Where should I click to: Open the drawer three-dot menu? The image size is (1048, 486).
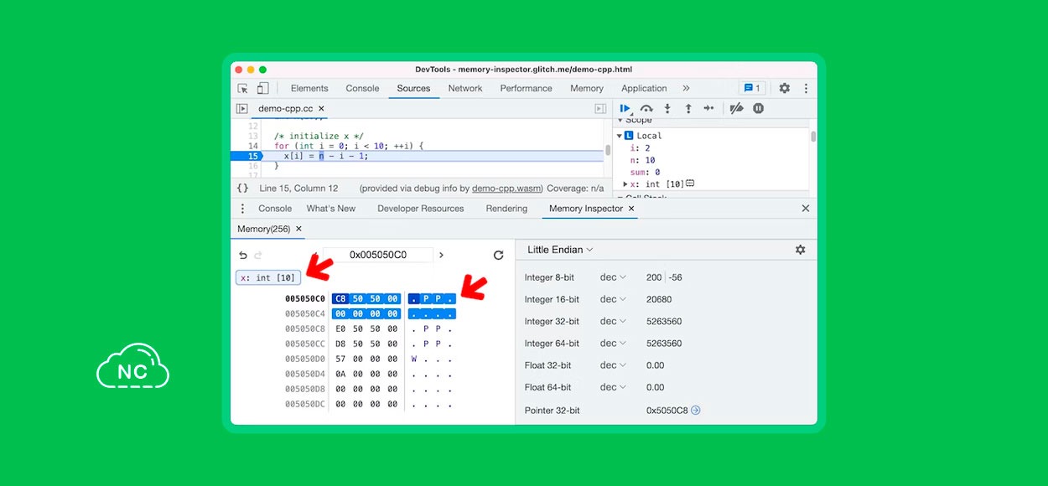pyautogui.click(x=243, y=209)
